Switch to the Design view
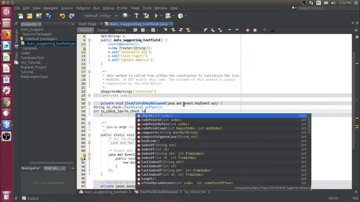The width and height of the screenshot is (360, 202). [x=103, y=30]
